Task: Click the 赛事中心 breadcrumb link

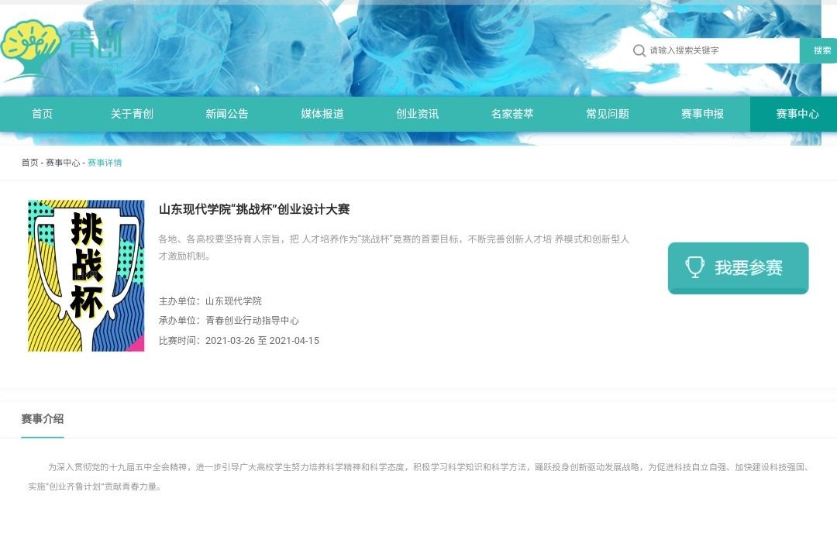Action: (x=63, y=163)
